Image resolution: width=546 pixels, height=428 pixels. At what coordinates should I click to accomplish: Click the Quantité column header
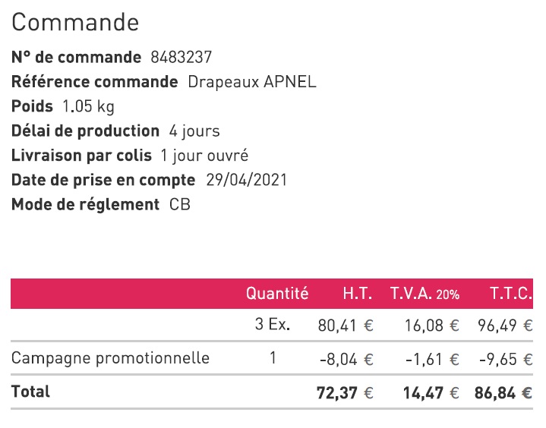pos(277,294)
